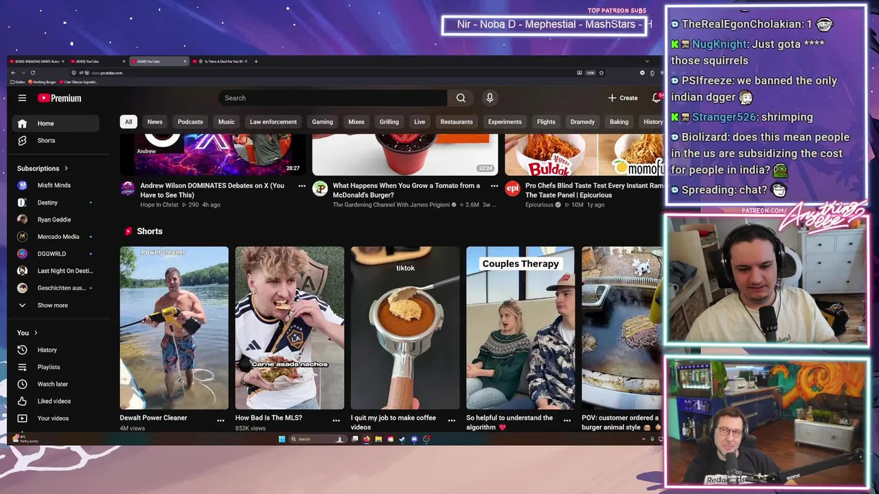Open Liked videos in the sidebar

56,401
